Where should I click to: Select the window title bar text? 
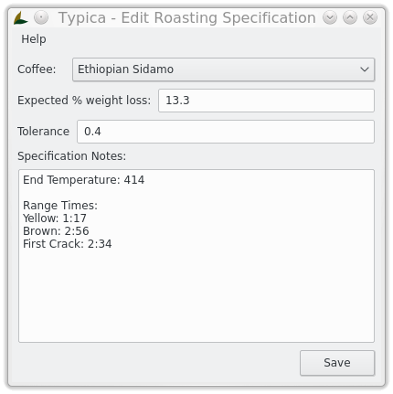point(187,17)
